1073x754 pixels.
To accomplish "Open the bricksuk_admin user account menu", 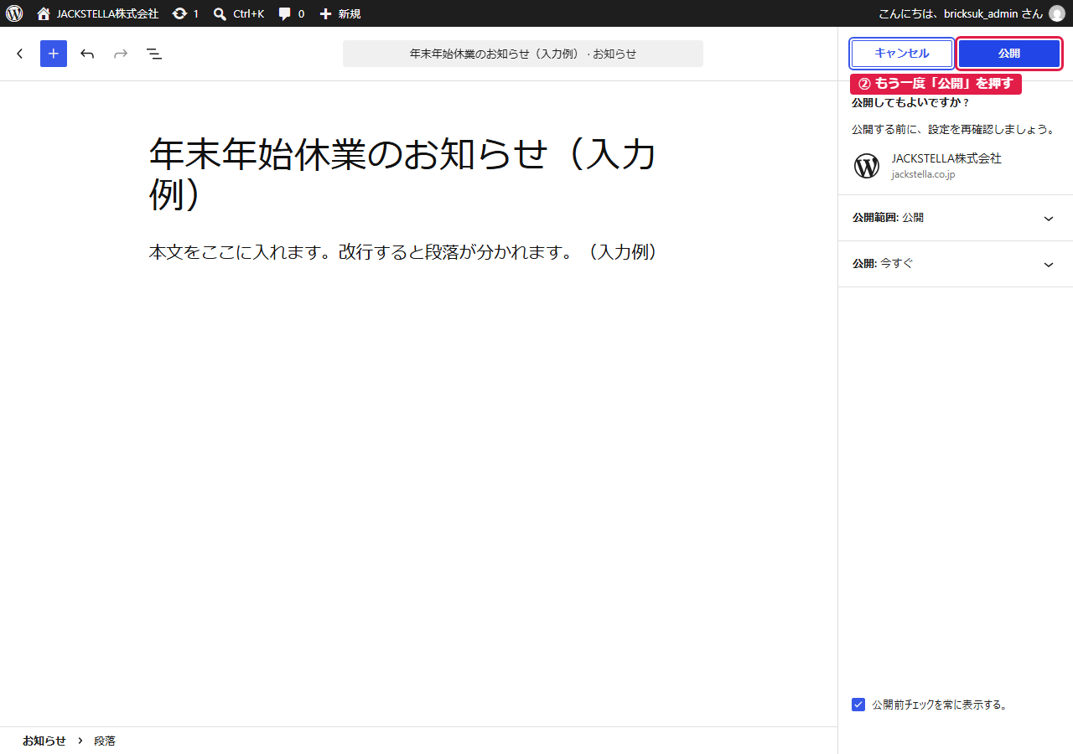I will (x=971, y=13).
